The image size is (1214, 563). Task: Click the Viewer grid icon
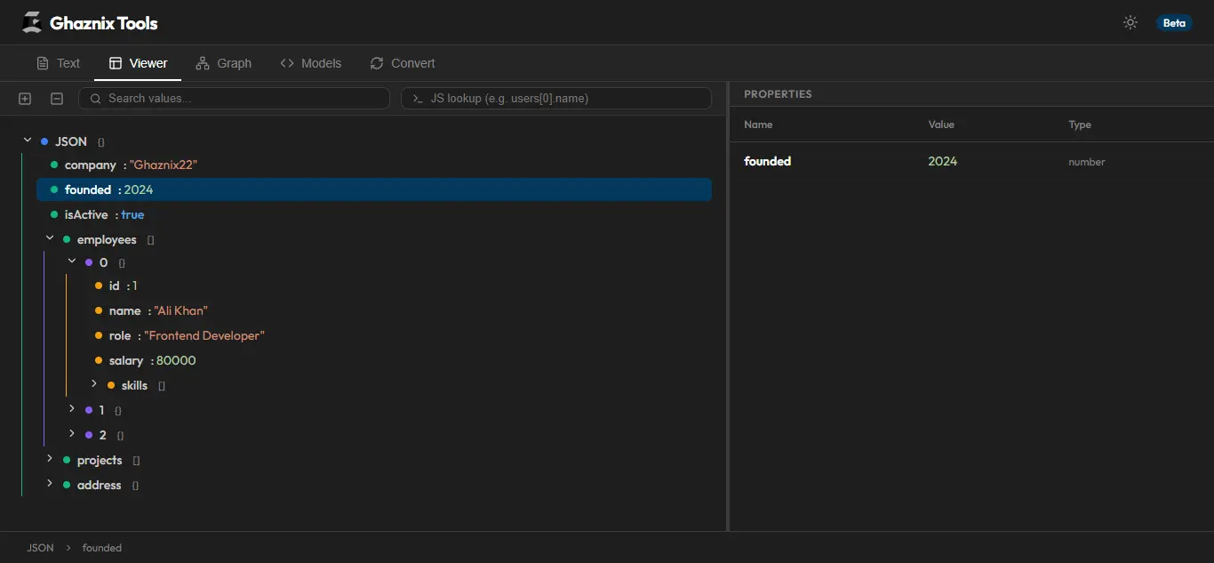point(114,62)
